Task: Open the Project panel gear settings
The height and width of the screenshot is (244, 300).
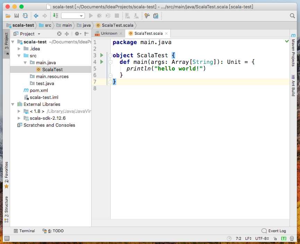Action: pos(78,34)
